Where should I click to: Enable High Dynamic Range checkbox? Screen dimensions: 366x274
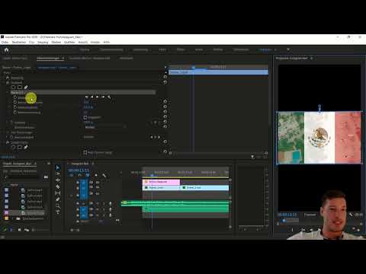[85, 152]
